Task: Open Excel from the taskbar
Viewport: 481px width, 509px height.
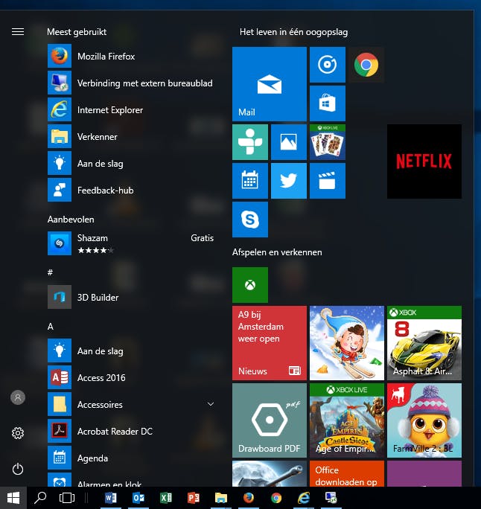Action: click(166, 498)
